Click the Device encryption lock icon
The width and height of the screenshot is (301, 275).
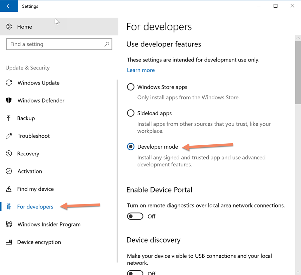9,242
